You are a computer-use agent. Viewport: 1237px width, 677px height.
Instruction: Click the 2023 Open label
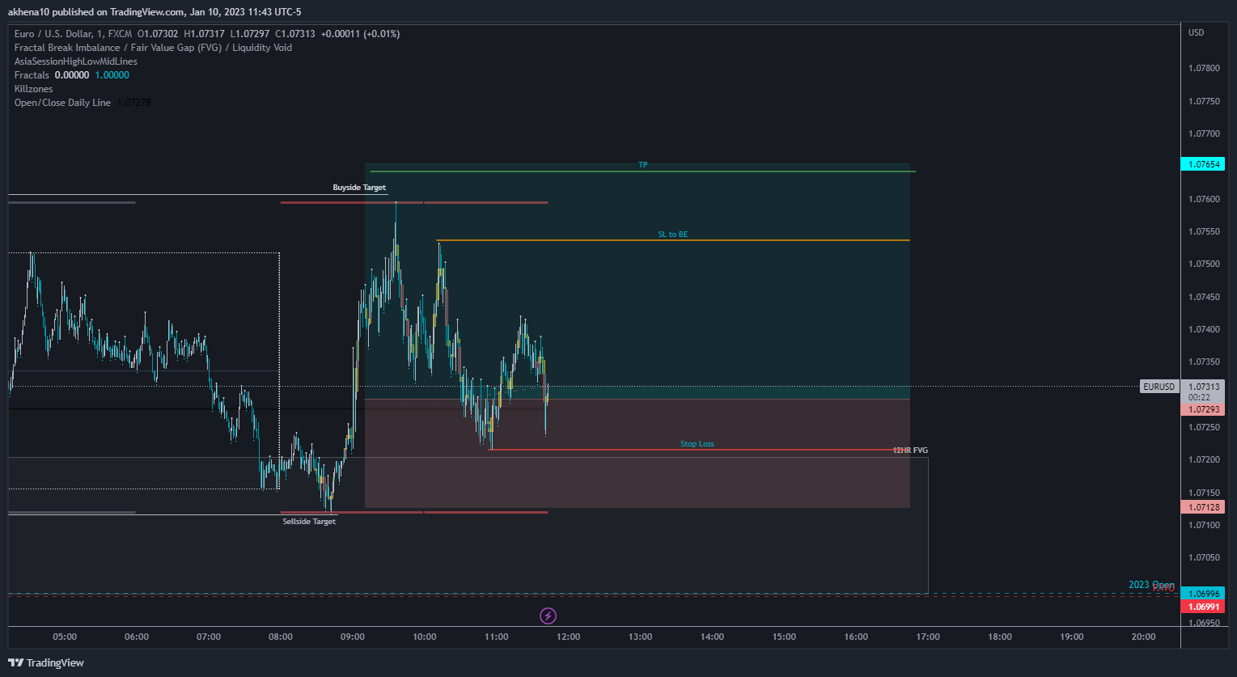1151,585
